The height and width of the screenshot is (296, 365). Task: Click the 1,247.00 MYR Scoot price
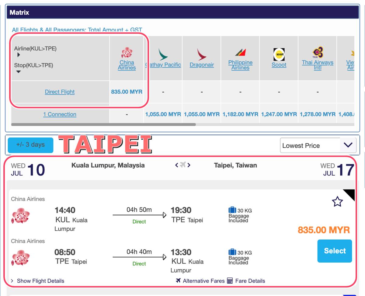[279, 114]
